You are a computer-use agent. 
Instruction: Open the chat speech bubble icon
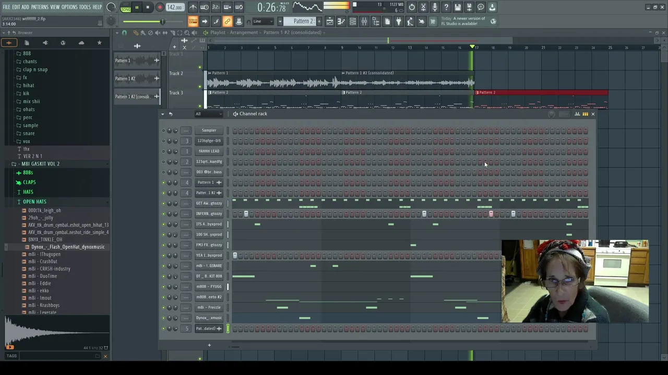click(x=481, y=7)
